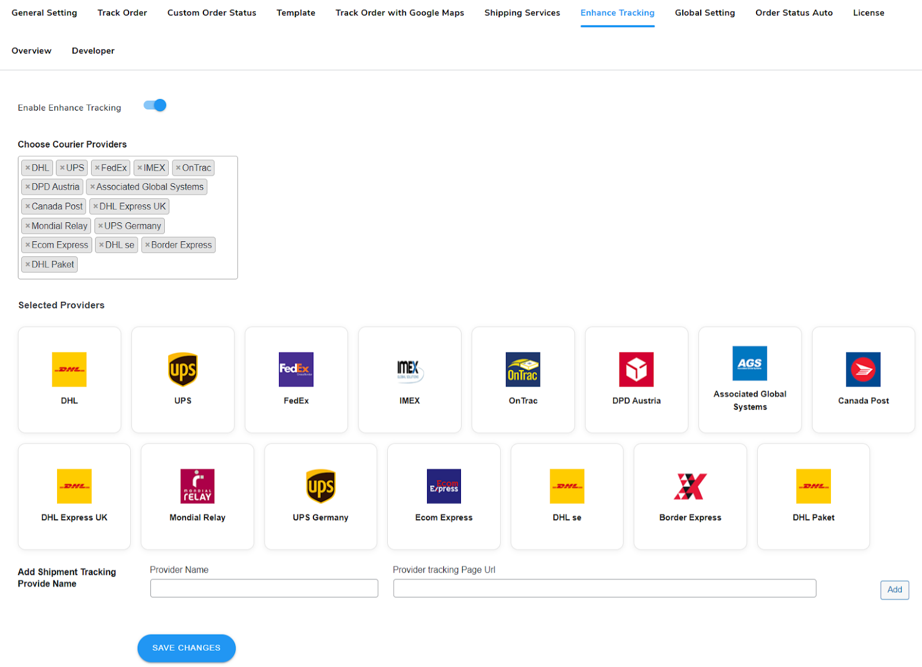Remove Mondial Relay tag

point(28,226)
